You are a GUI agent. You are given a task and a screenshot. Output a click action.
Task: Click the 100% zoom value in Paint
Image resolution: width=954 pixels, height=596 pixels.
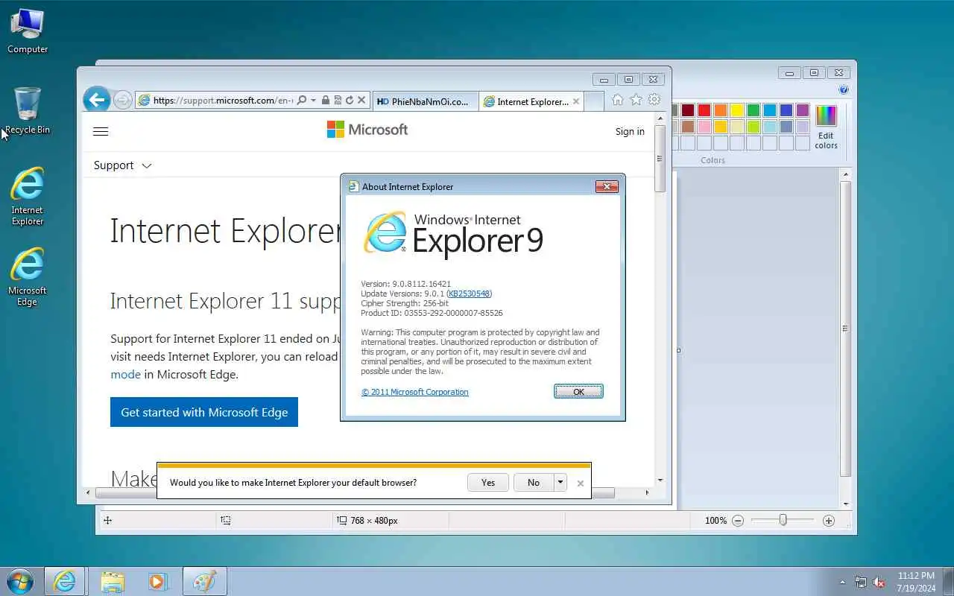tap(715, 521)
